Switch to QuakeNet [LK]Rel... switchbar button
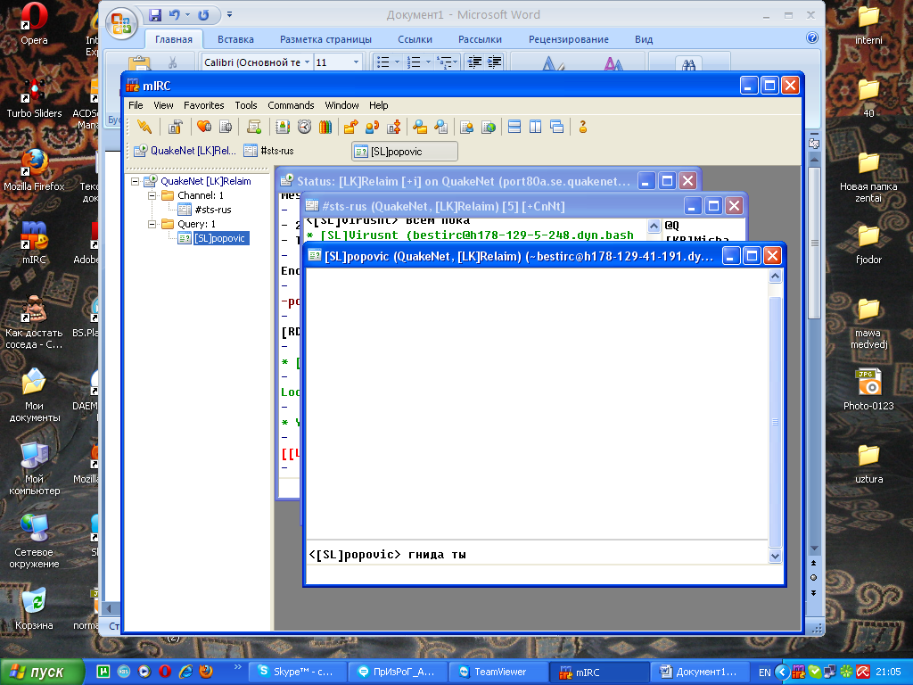Screen dimensions: 913x685 click(x=185, y=151)
